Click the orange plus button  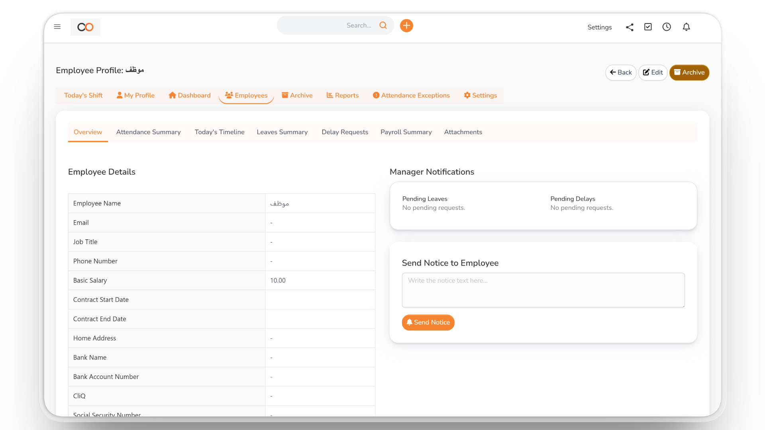coord(406,25)
